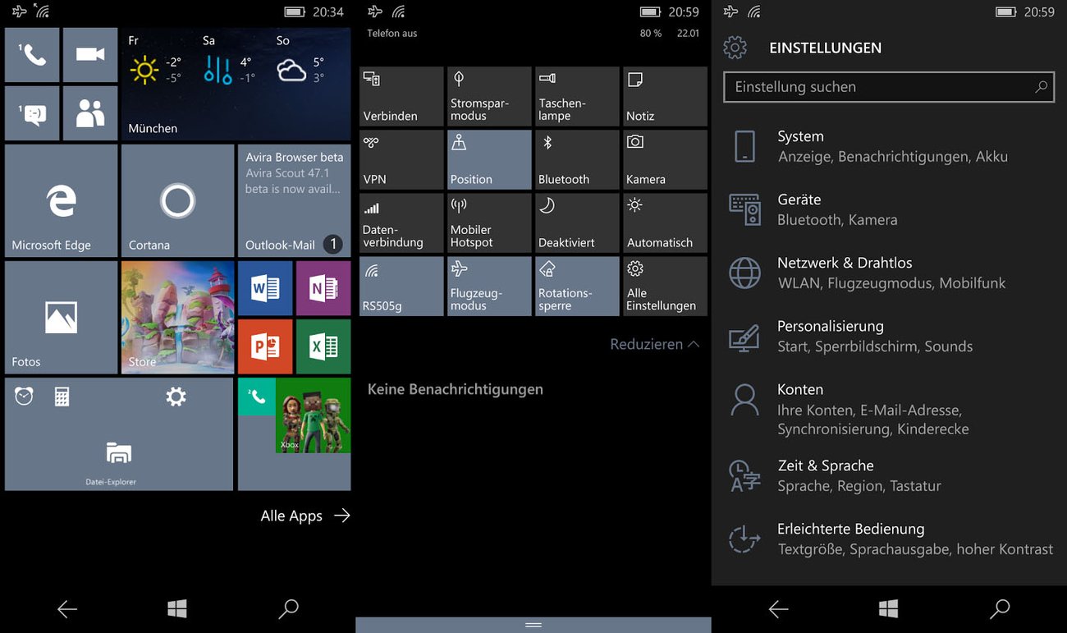Create a Notiz via the quick action
Viewport: 1067px width, 633px height.
pyautogui.click(x=665, y=96)
